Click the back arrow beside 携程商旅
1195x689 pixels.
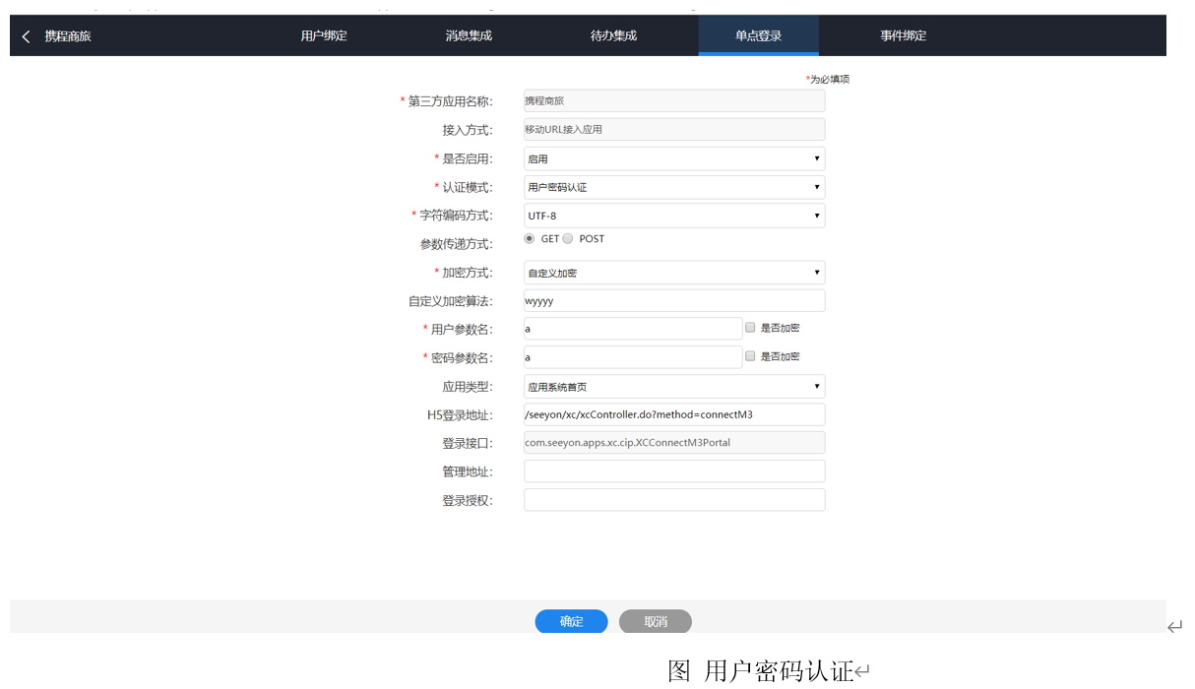pyautogui.click(x=26, y=36)
